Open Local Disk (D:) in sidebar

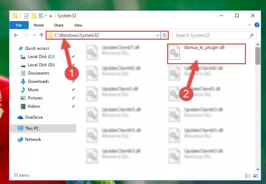click(x=41, y=65)
